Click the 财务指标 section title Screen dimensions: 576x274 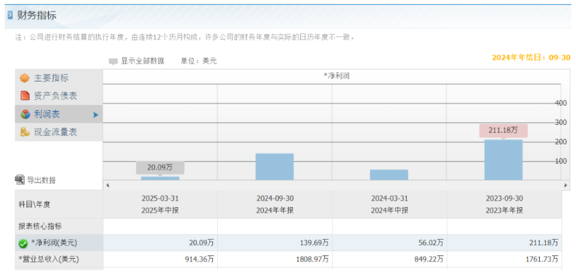click(x=37, y=15)
